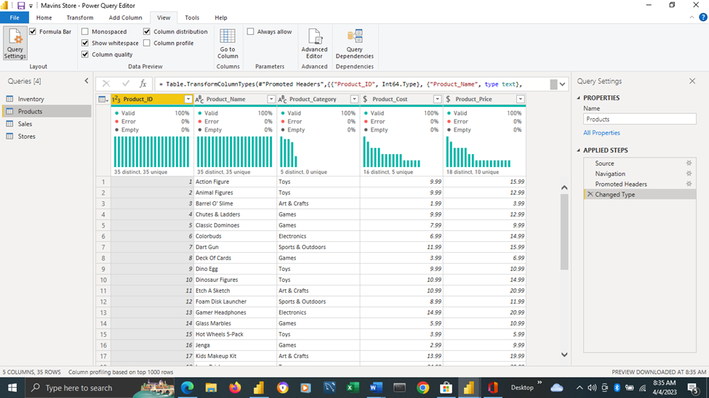Open Query Dependencies view
Screen dimensions: 709x398
[x=355, y=44]
